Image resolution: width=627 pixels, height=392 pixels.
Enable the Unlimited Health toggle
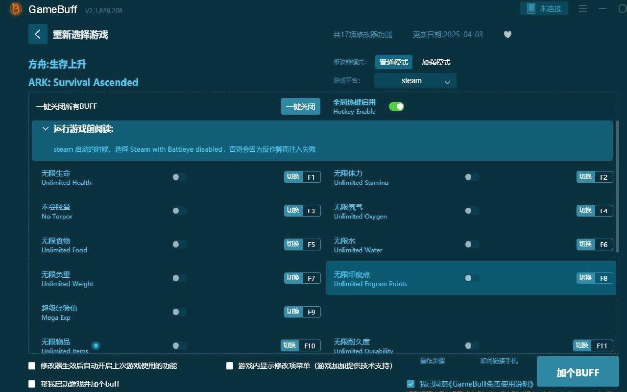coord(179,177)
